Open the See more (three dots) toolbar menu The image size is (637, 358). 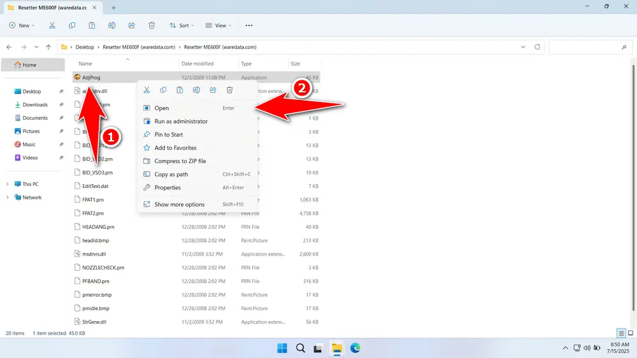click(248, 25)
